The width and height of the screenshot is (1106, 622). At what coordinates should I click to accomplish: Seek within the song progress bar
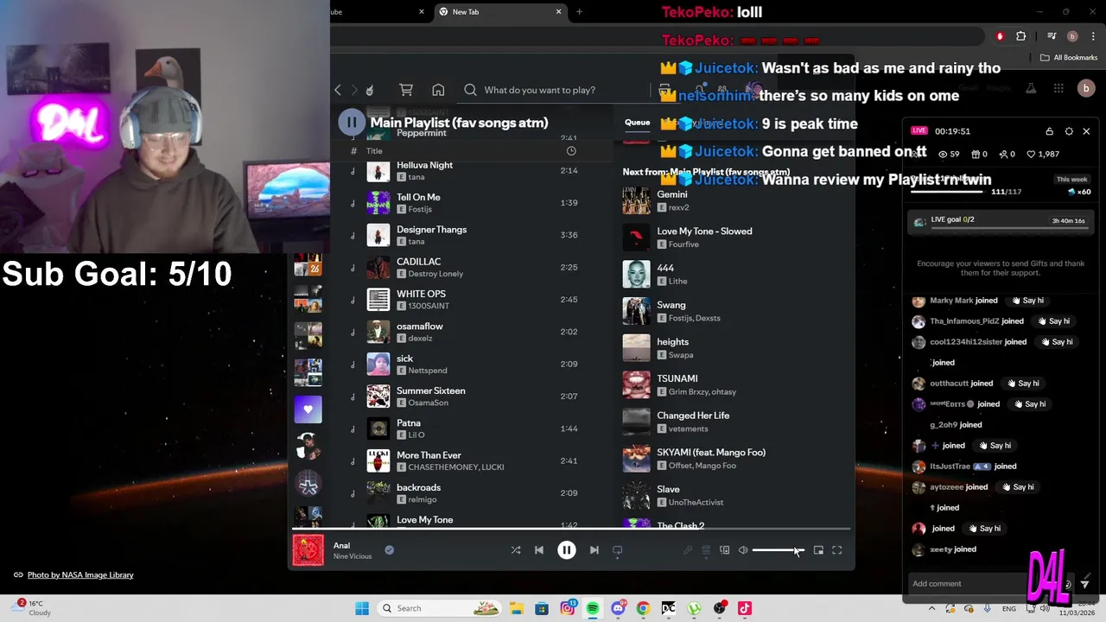(571, 528)
